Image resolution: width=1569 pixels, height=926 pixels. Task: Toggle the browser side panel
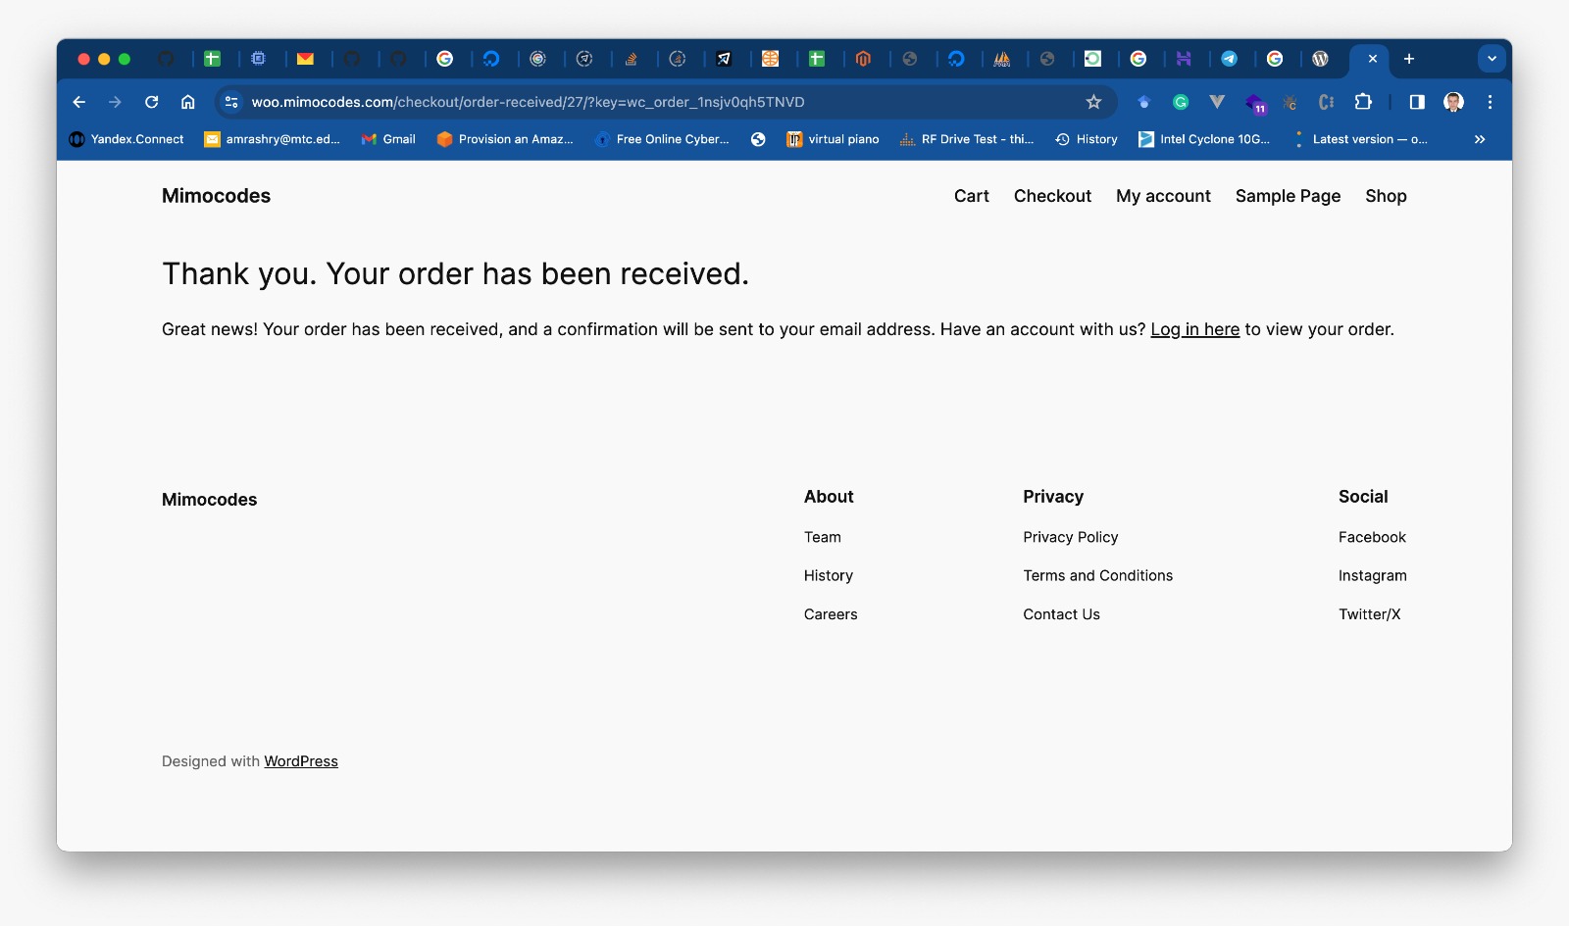point(1416,102)
